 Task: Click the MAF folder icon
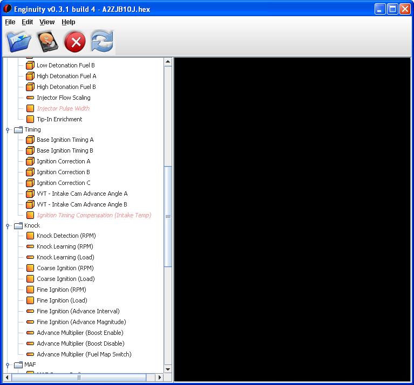[x=18, y=365]
